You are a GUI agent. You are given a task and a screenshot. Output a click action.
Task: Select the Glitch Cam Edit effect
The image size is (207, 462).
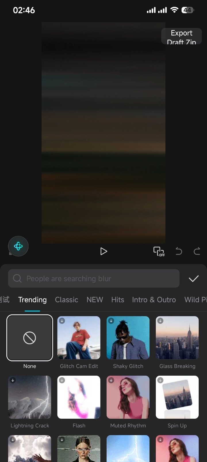coord(79,338)
